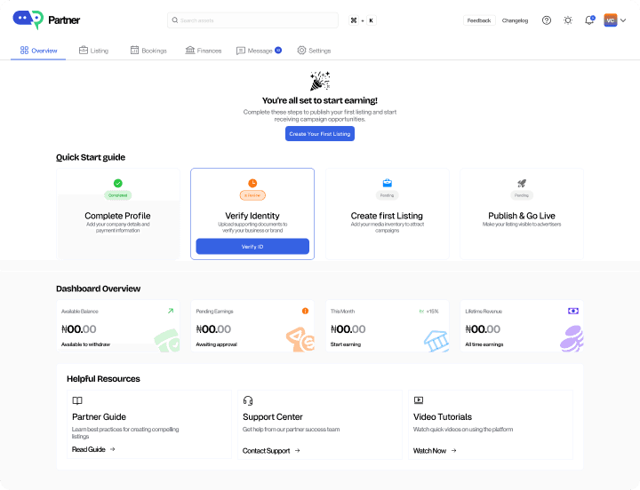Open the Contact Support link
The height and width of the screenshot is (490, 640).
tap(271, 450)
